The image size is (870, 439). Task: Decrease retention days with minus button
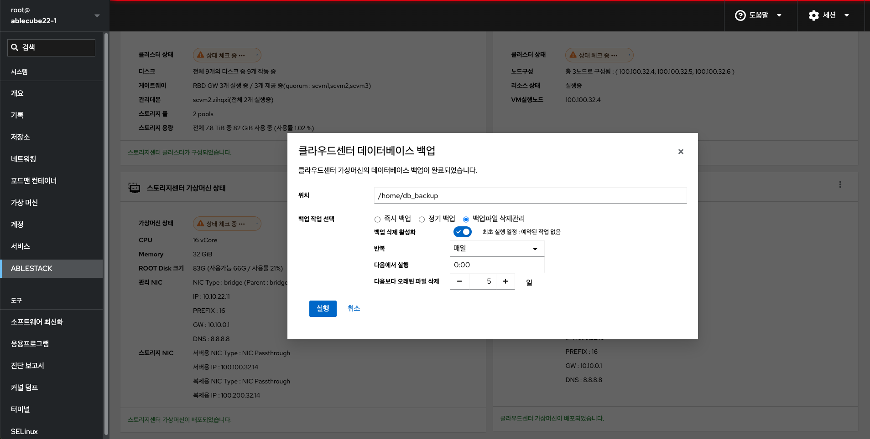tap(459, 281)
